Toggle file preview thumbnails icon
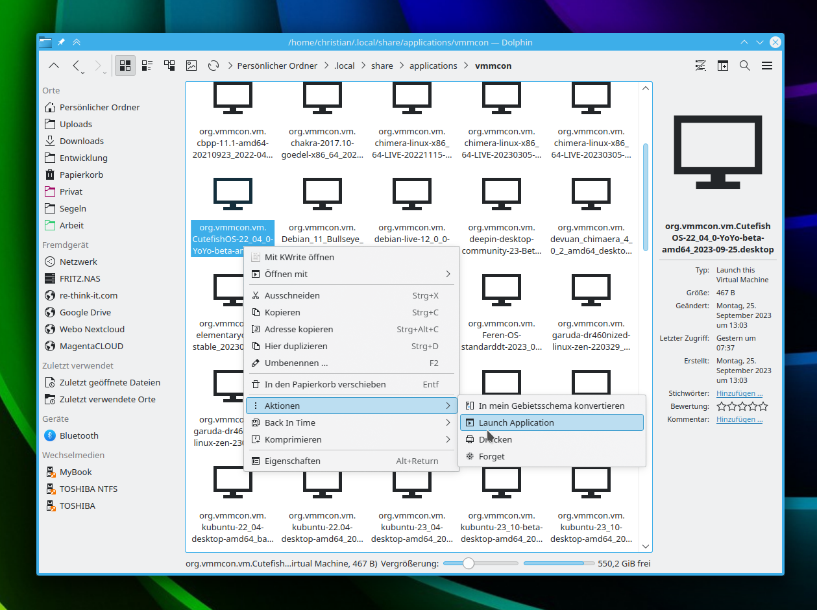Viewport: 817px width, 610px height. coord(191,66)
